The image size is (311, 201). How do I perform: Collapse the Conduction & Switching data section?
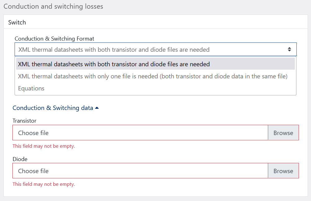(x=53, y=108)
